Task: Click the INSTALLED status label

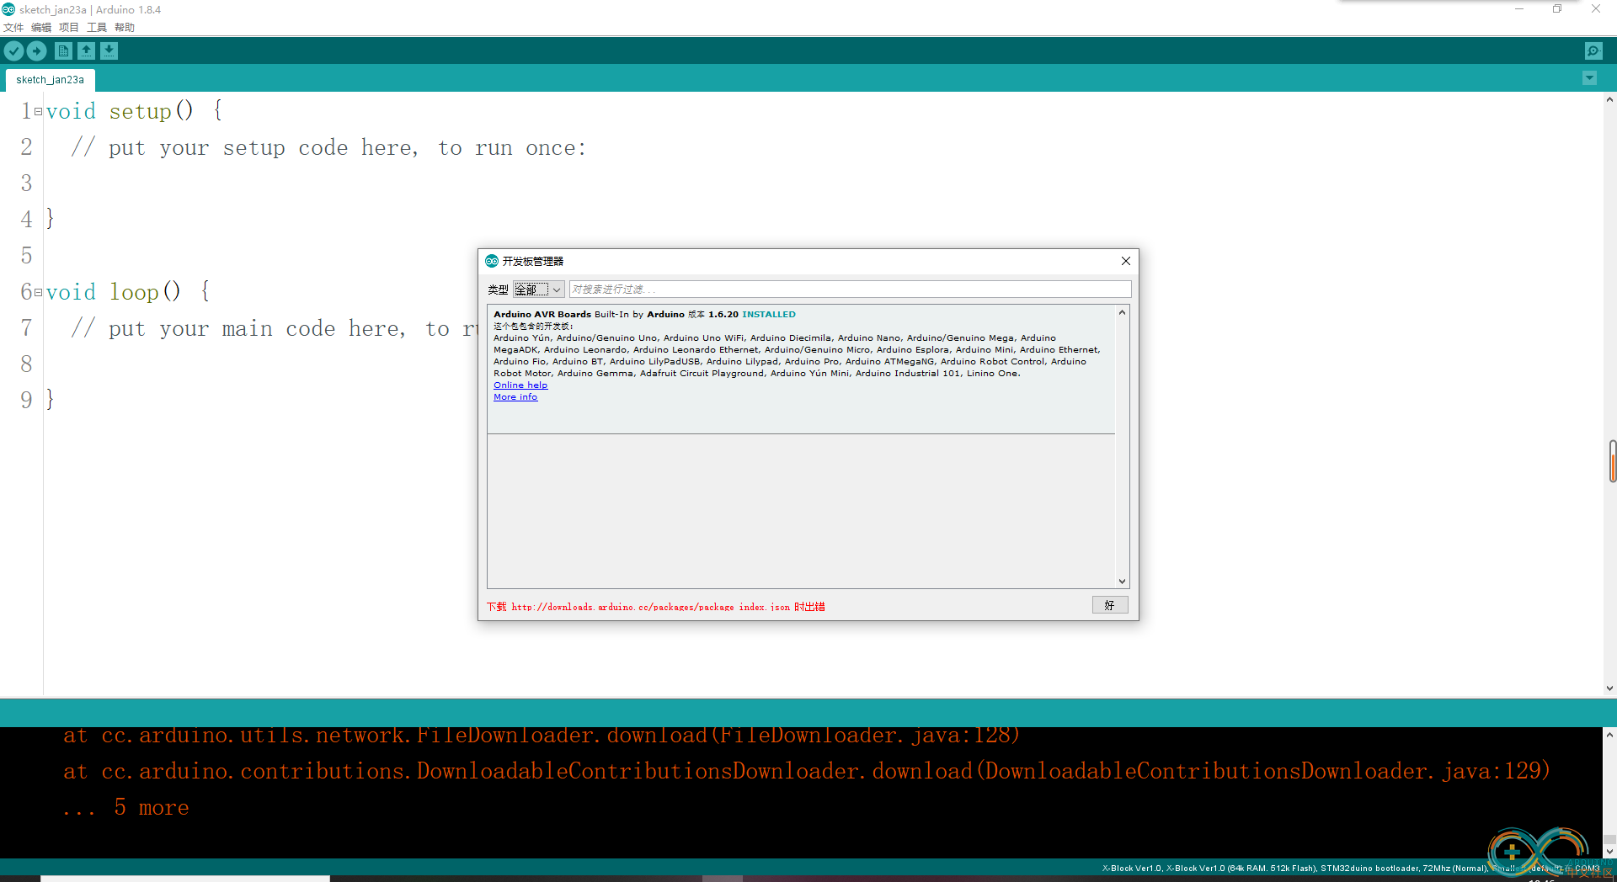Action: [768, 315]
